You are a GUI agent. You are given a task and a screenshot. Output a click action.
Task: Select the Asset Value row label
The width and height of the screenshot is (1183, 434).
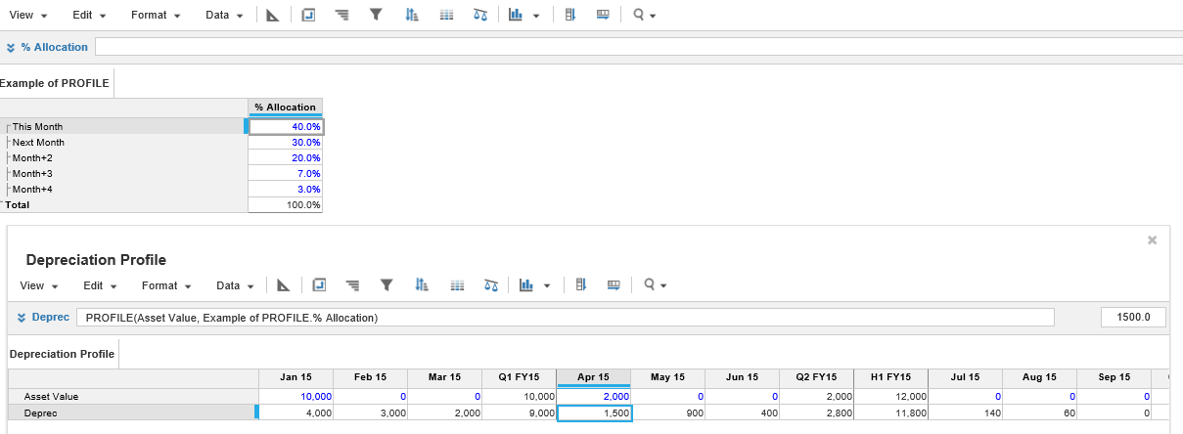coord(51,397)
